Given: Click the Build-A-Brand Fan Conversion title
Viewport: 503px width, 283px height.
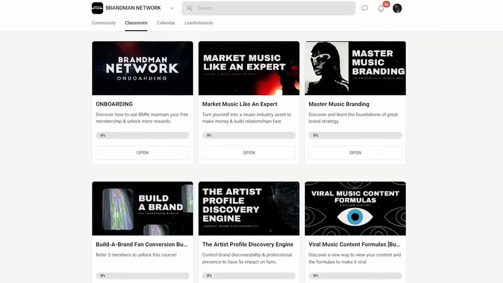Looking at the screenshot, I should click(141, 244).
